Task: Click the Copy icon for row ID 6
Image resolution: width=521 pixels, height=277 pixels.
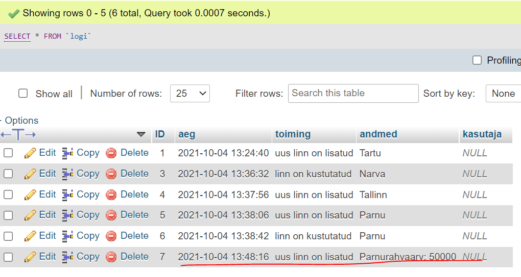Action: pos(68,236)
